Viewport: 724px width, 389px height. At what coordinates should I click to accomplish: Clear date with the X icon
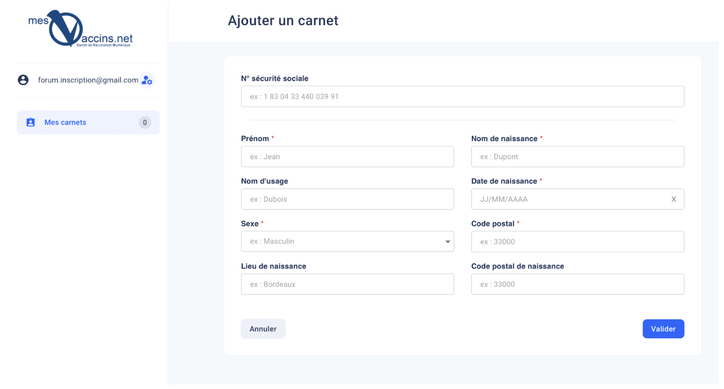674,199
